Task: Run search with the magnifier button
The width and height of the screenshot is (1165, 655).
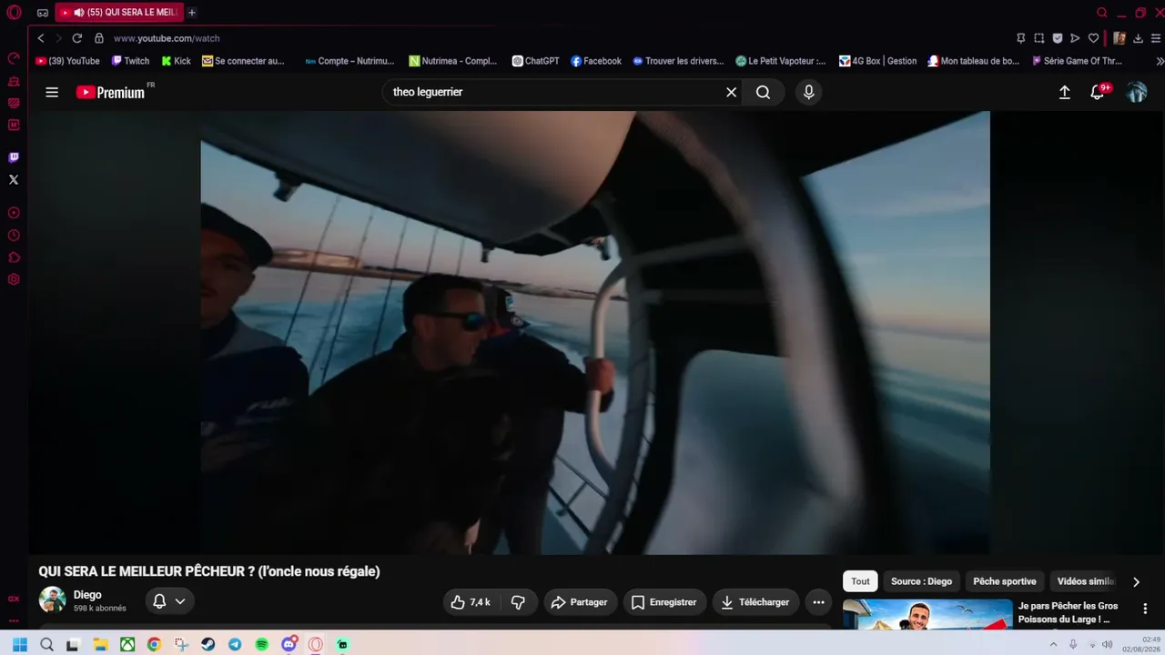Action: 763,92
